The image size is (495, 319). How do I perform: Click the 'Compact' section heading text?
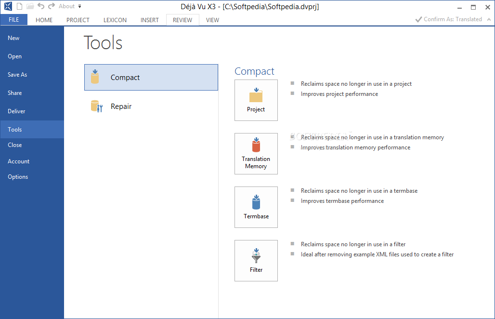pos(254,71)
